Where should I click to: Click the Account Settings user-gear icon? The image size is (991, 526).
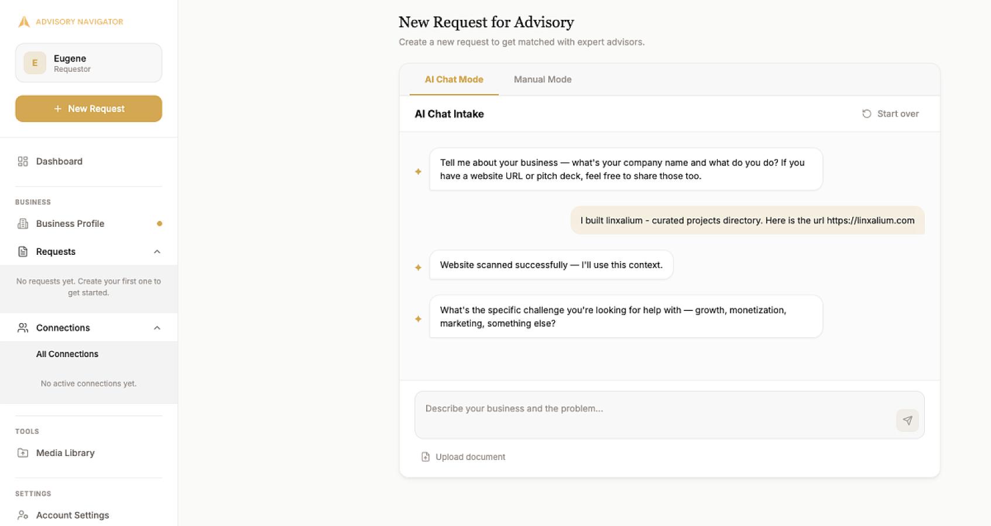(23, 515)
